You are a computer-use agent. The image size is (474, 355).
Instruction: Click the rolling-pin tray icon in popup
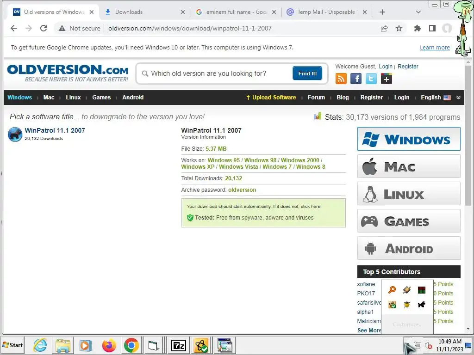(407, 290)
